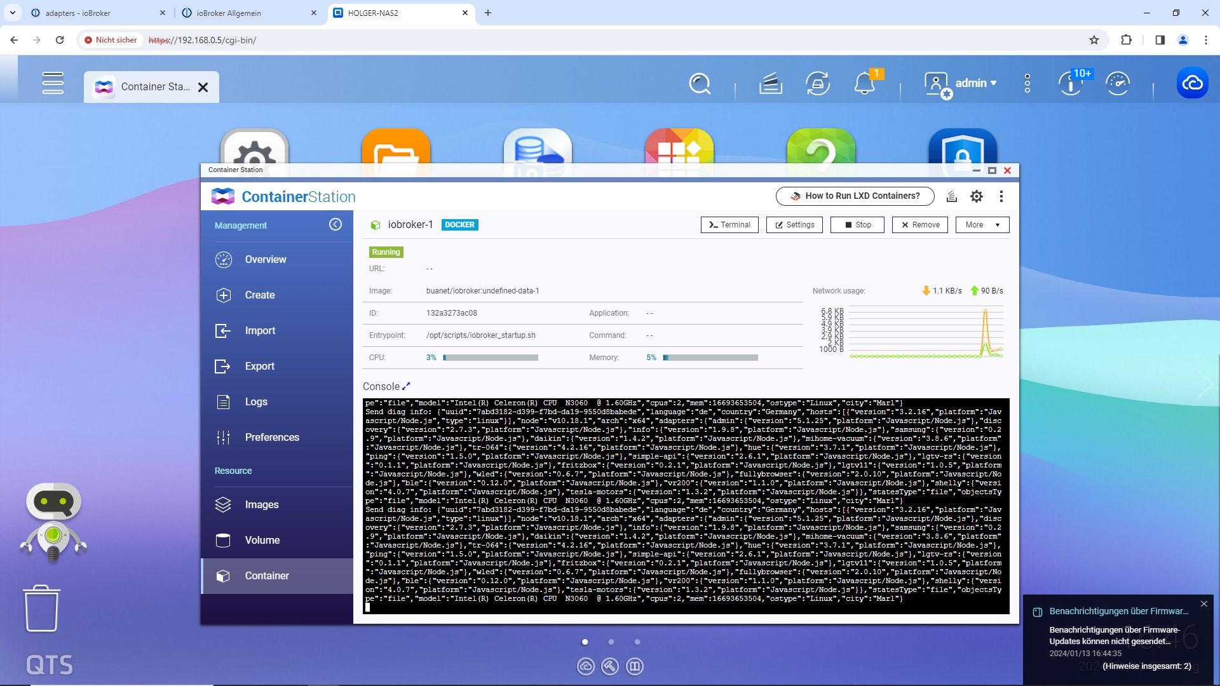Open the dashboard gauge icon
Viewport: 1220px width, 686px height.
(1117, 83)
